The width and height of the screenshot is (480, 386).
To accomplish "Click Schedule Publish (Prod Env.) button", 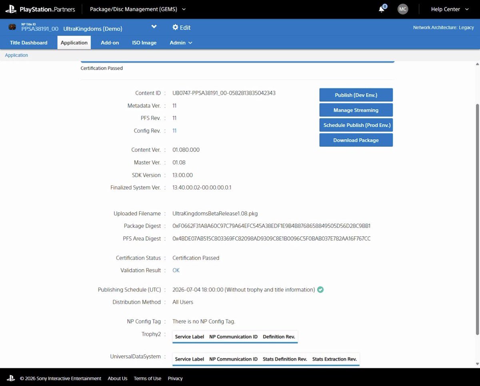I will tap(356, 125).
